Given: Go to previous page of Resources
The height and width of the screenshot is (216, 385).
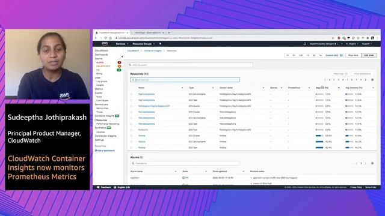Looking at the screenshot, I should pos(325,80).
